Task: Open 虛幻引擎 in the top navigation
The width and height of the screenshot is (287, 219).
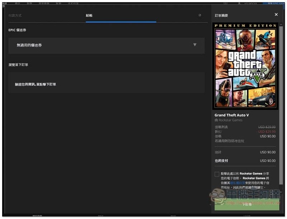Action: click(x=74, y=3)
